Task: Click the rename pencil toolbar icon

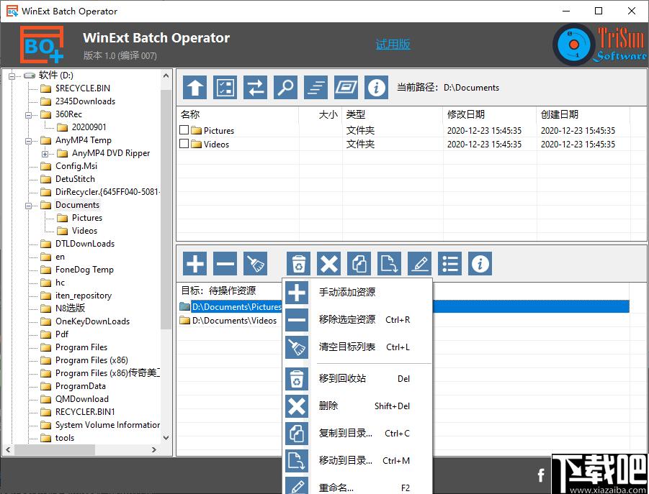Action: [x=420, y=263]
